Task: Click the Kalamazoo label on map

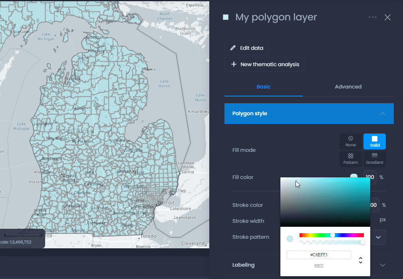Action: point(76,206)
